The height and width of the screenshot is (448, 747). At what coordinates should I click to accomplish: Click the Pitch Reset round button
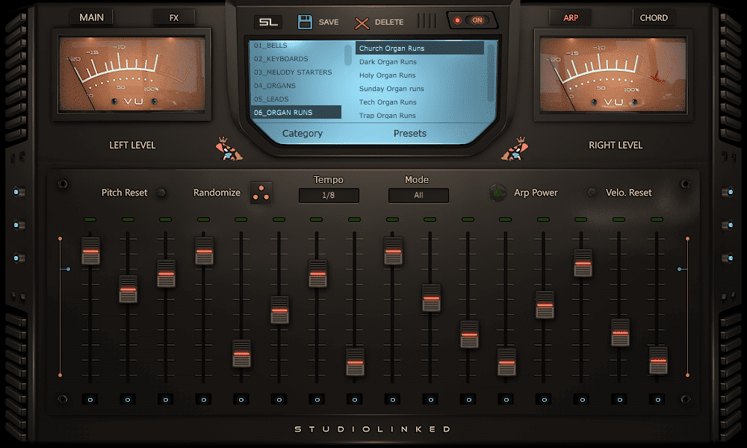161,193
